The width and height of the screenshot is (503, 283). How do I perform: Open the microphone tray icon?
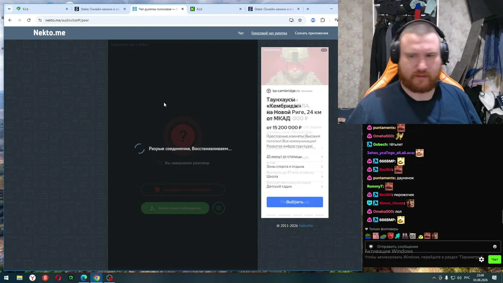click(x=446, y=278)
